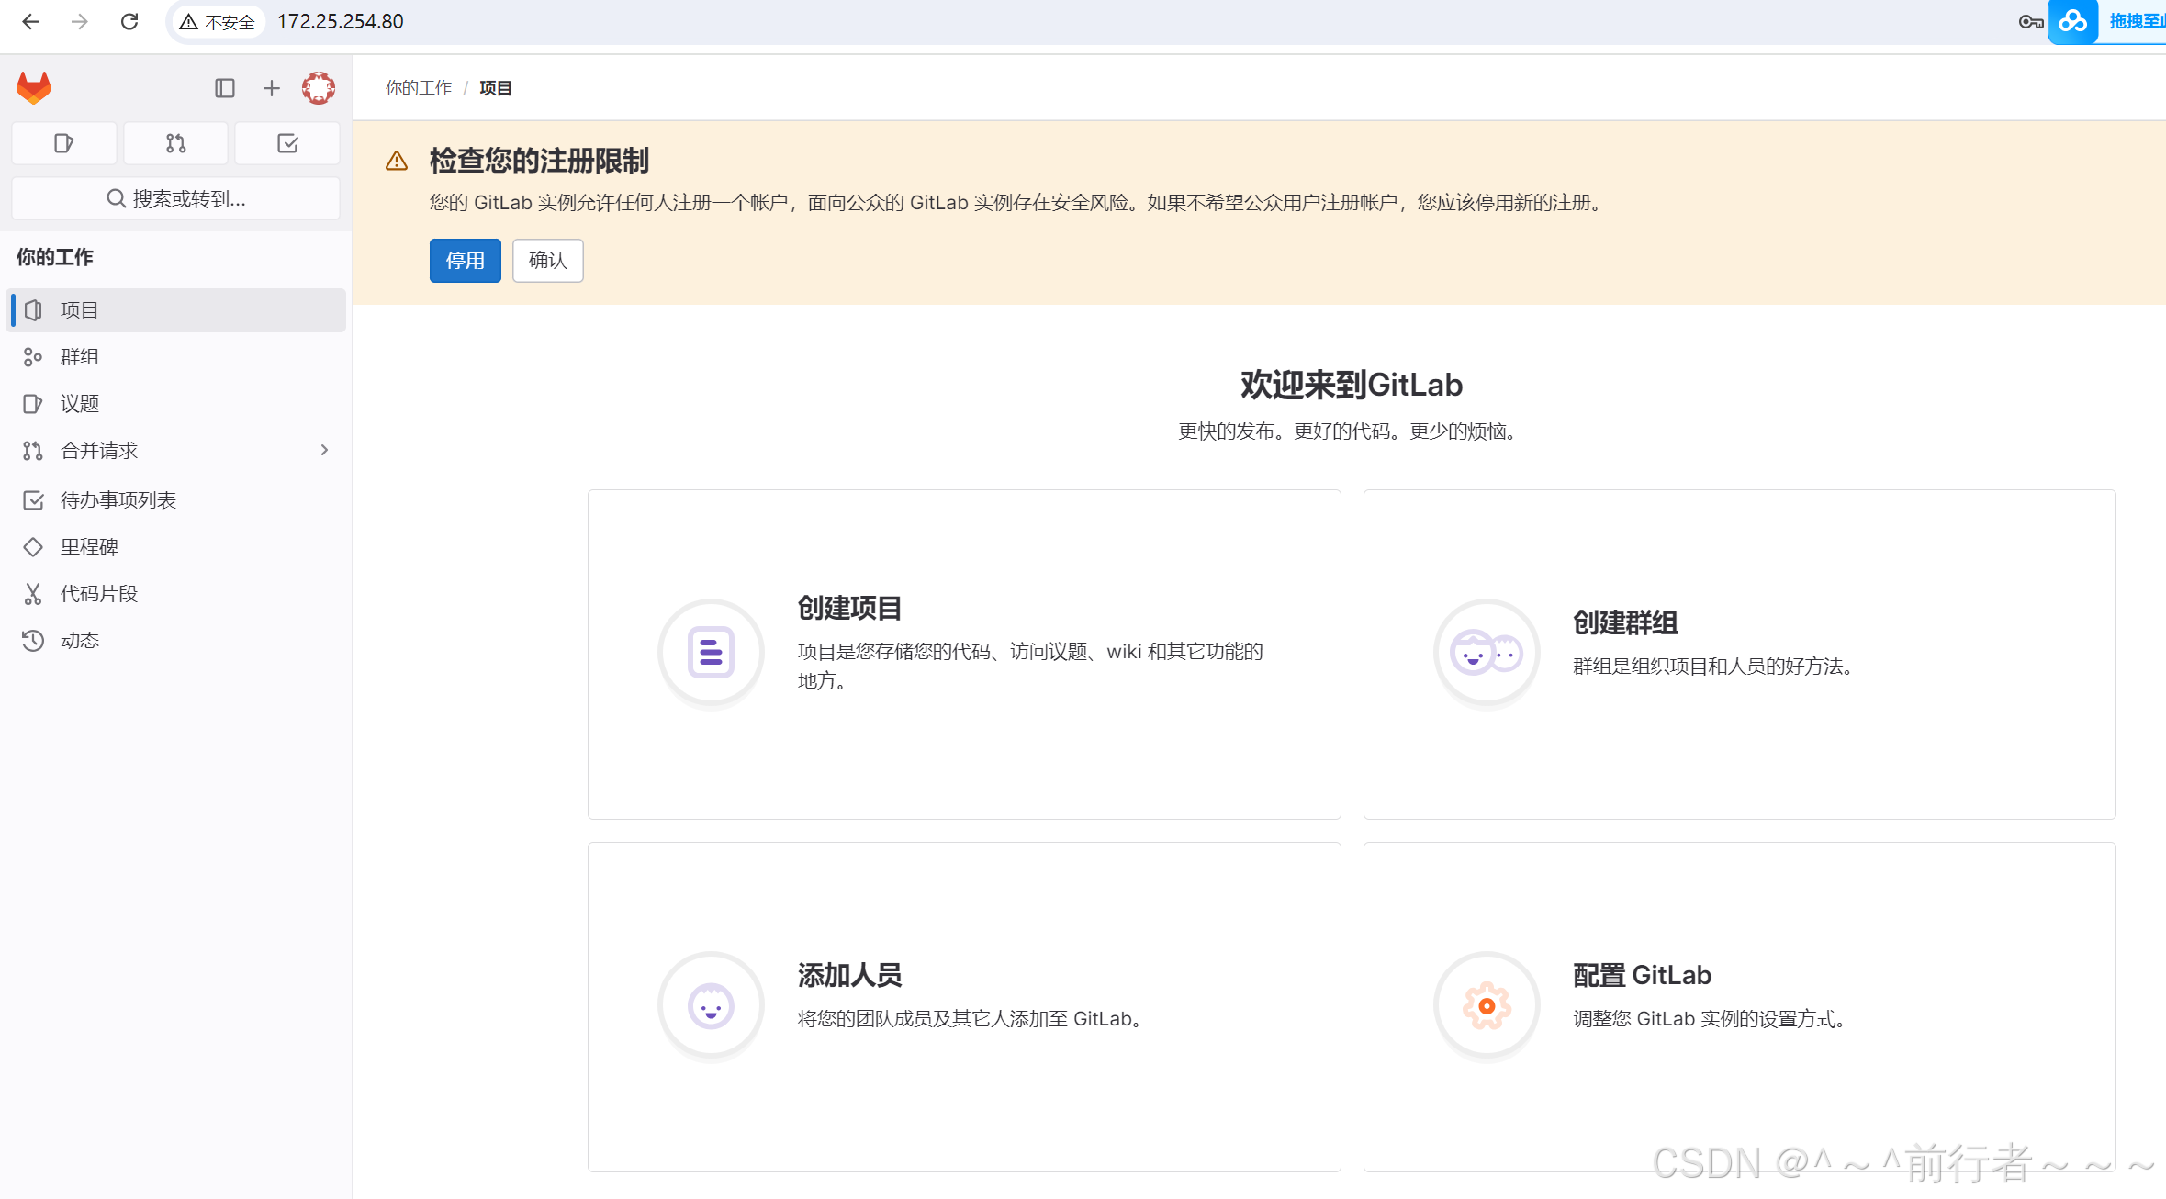Open the plus create-new menu

[272, 88]
